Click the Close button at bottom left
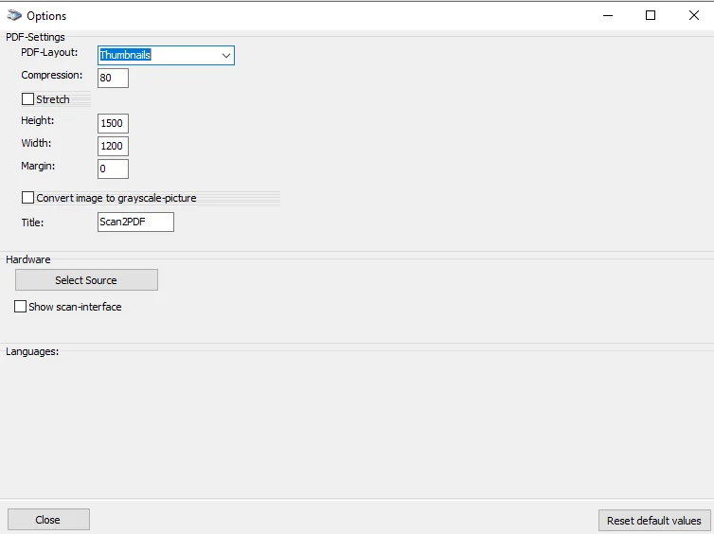714x534 pixels. (48, 520)
